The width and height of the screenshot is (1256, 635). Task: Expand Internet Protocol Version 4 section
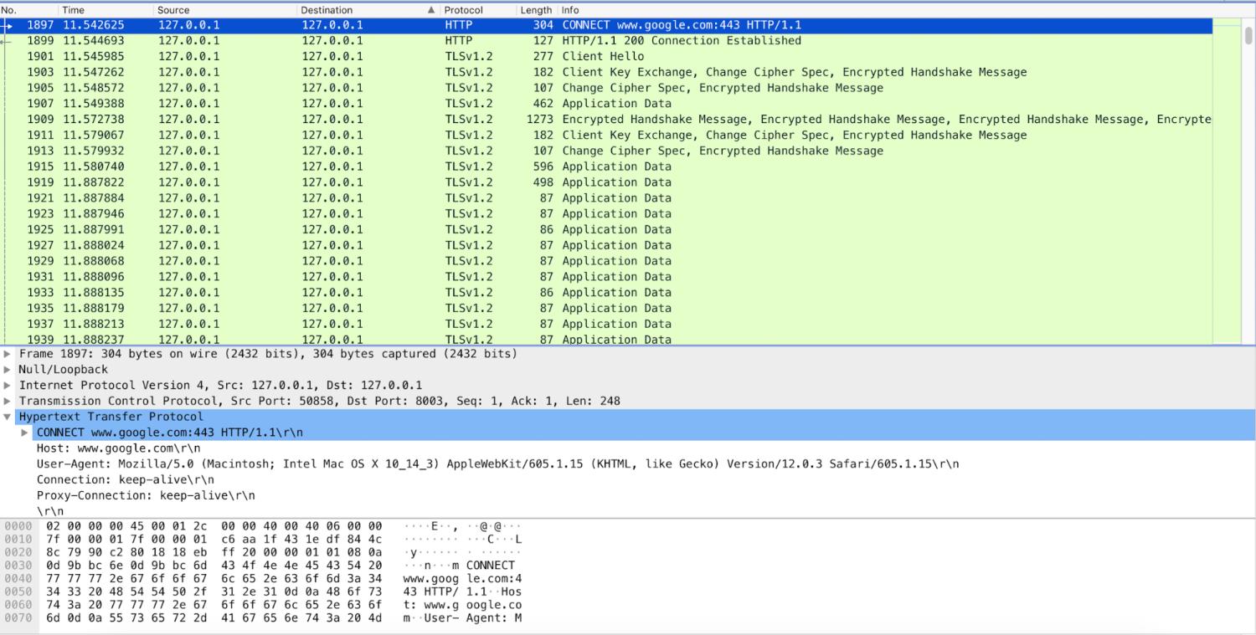click(x=8, y=386)
